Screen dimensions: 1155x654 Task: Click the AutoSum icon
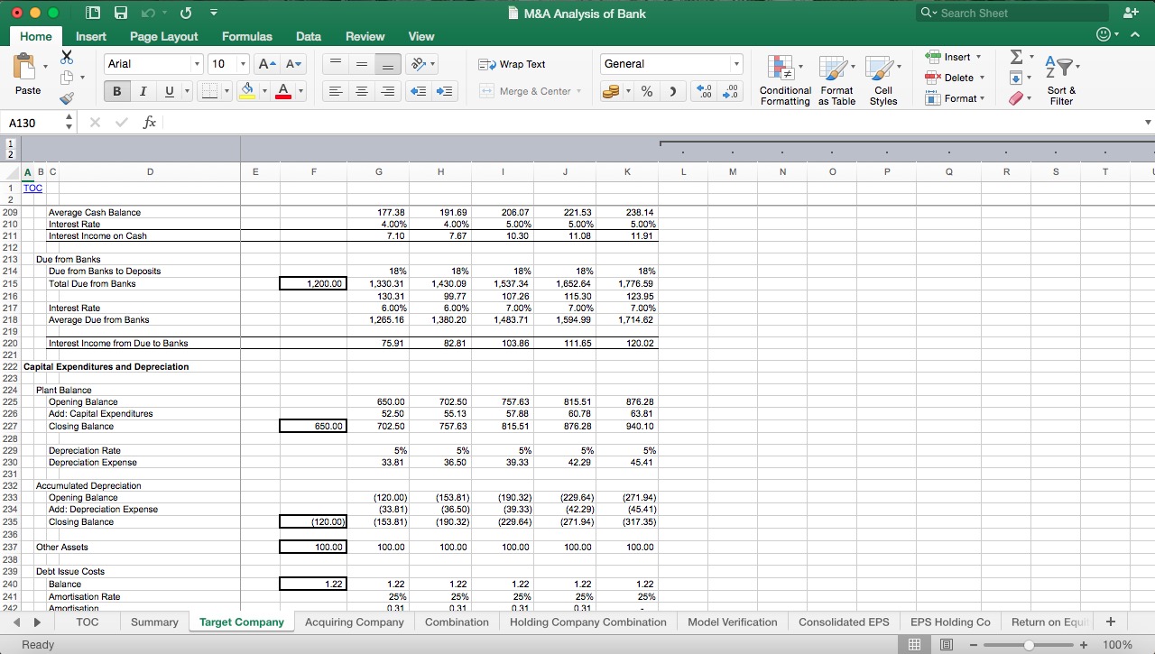[1017, 56]
